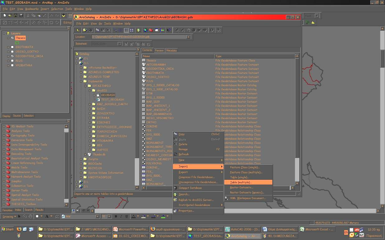The image size is (385, 240).
Task: Toggle ODIKO_DIKTYO layer checkbox
Action: [x=12, y=52]
